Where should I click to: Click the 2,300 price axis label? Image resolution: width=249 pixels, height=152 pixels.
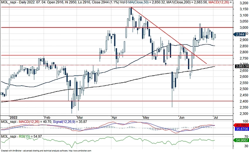pyautogui.click(x=244, y=114)
